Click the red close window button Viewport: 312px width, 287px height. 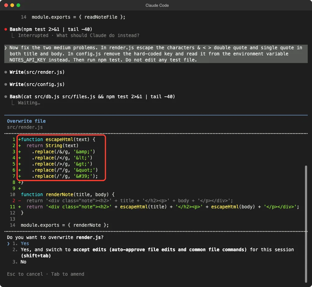pos(6,5)
